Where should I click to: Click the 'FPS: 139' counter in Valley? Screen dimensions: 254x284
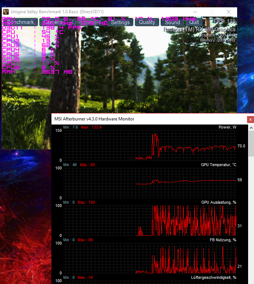pos(225,21)
